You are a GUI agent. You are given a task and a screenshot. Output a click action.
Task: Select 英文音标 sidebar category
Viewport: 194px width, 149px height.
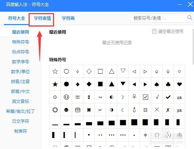point(20,102)
